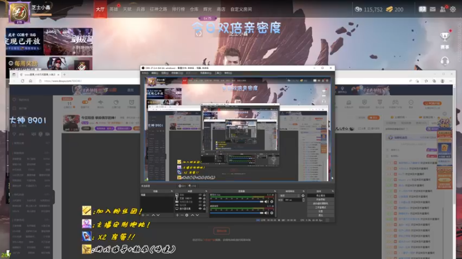Toggle lock on third source in list
Screen dimensions: 462x259
pyautogui.click(x=204, y=201)
